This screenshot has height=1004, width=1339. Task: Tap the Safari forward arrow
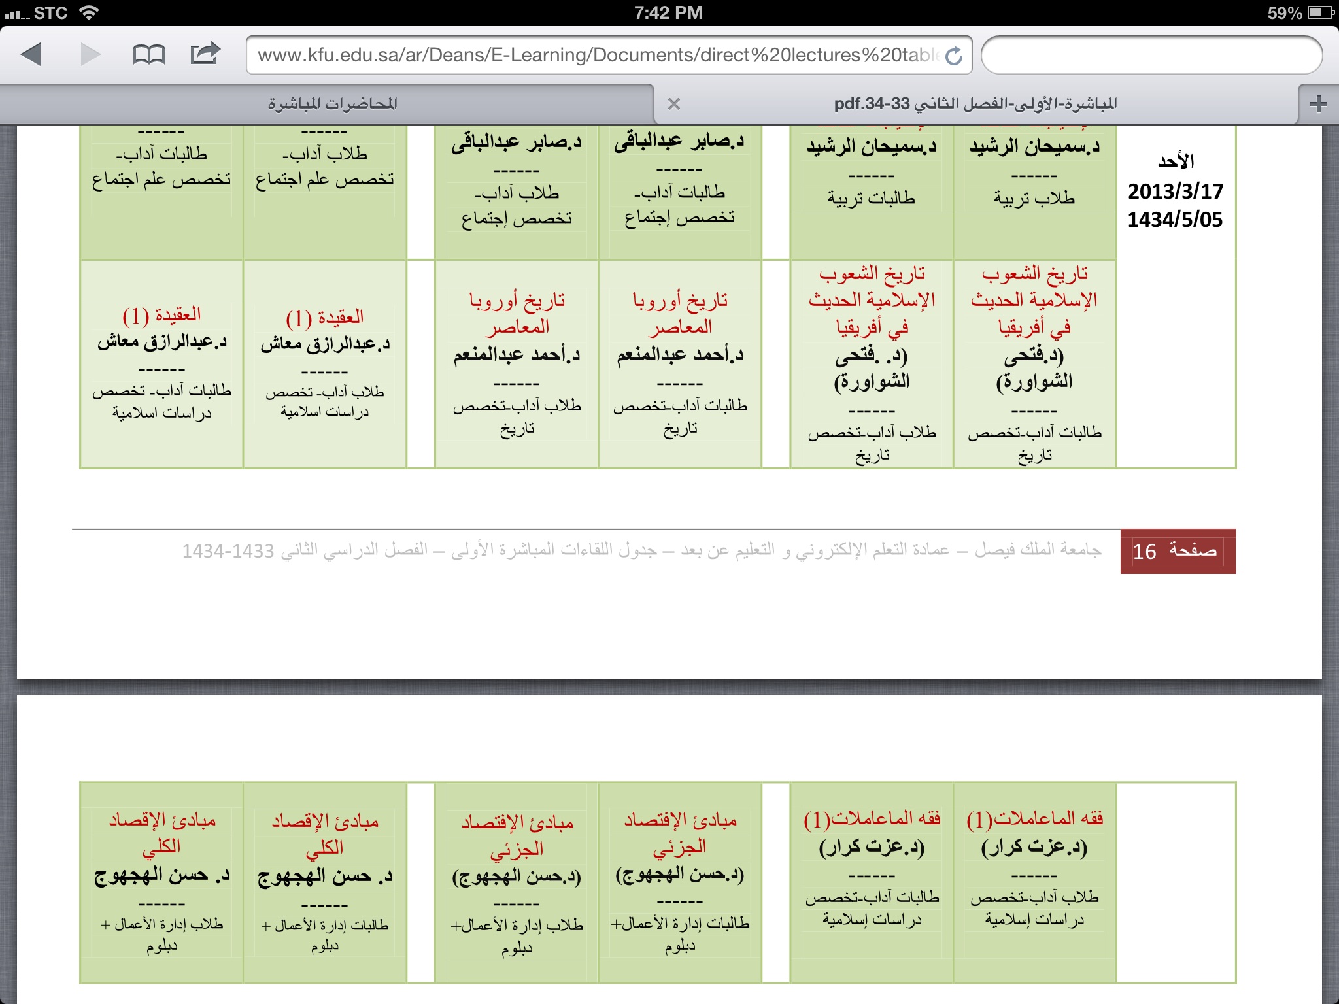tap(90, 54)
